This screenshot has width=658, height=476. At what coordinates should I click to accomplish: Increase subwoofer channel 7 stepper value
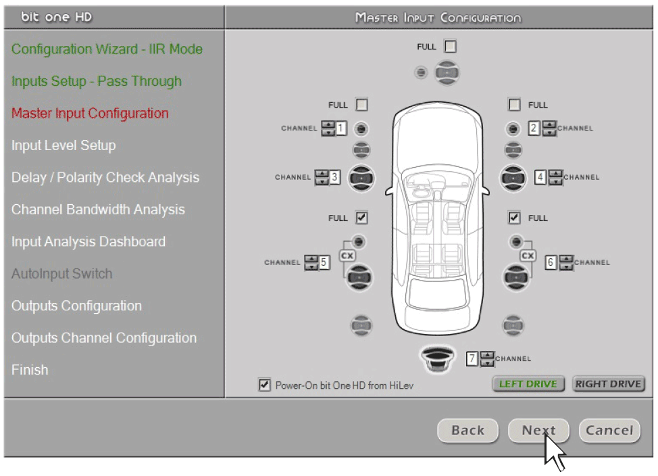coord(487,355)
